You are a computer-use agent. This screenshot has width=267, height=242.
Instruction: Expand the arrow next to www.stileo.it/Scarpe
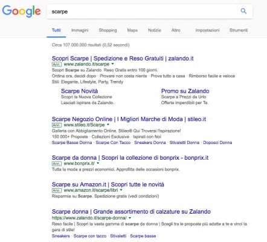(x=108, y=125)
